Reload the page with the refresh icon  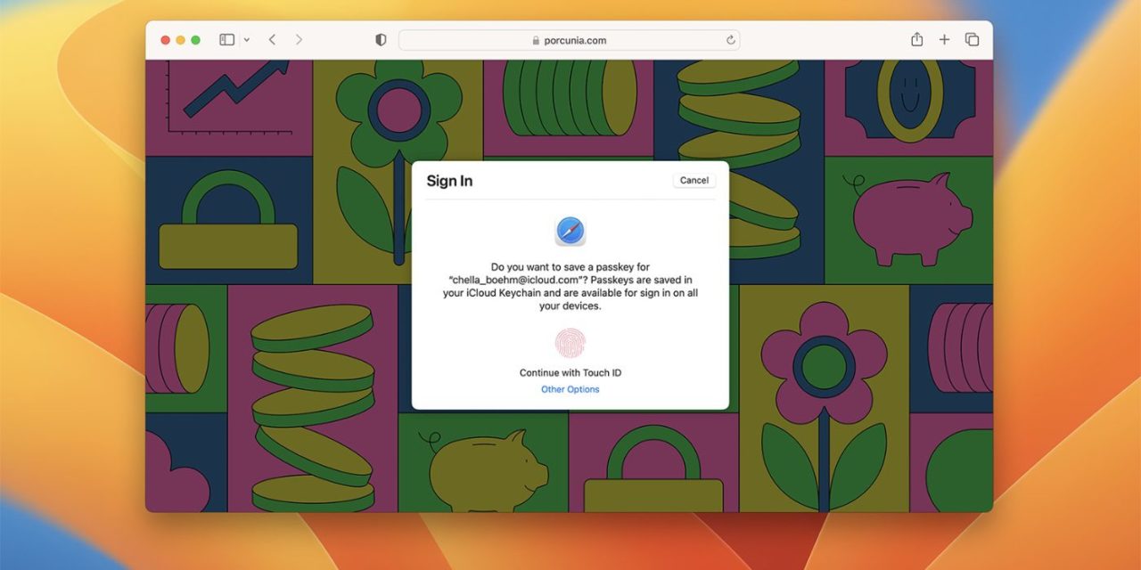coord(731,40)
